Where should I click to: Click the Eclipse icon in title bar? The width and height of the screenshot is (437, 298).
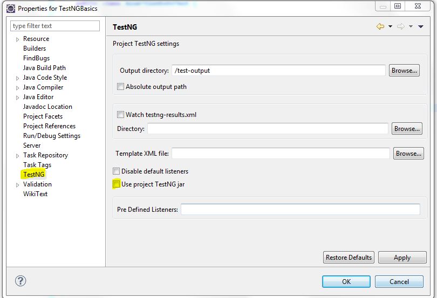pyautogui.click(x=11, y=9)
